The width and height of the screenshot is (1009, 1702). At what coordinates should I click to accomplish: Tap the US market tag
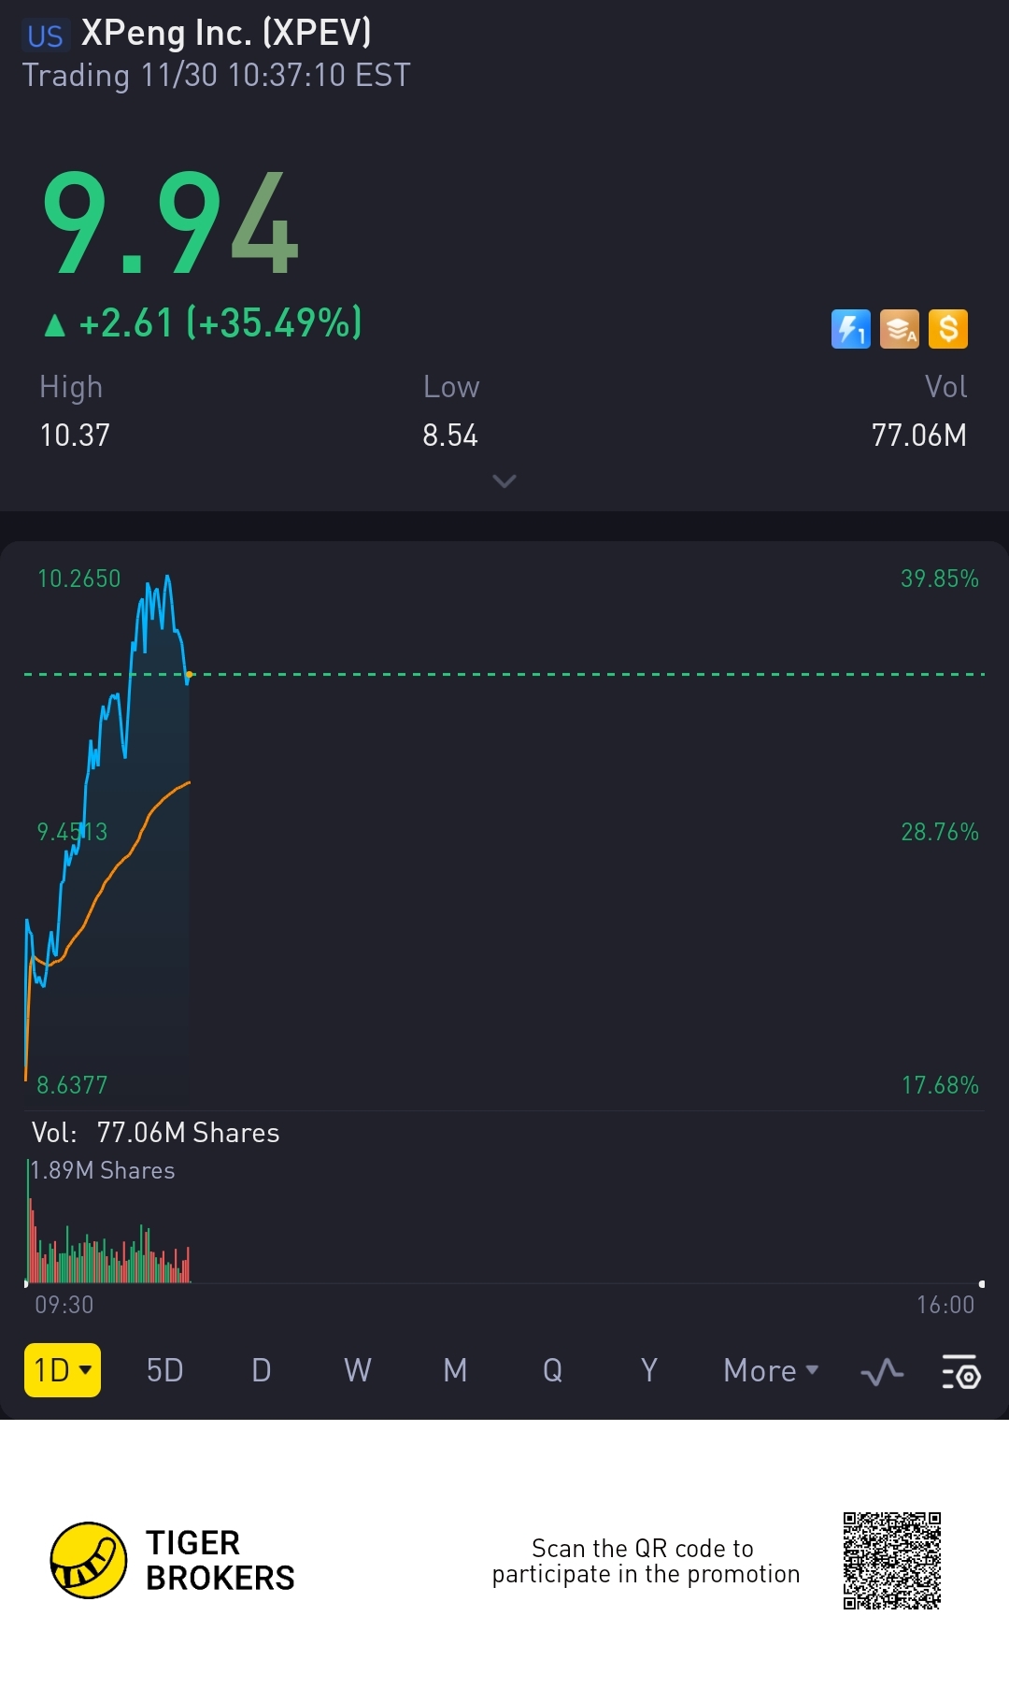tap(45, 36)
